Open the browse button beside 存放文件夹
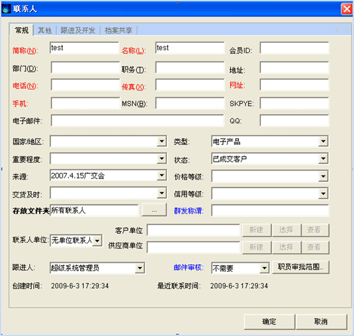This screenshot has width=354, height=336. (x=154, y=210)
